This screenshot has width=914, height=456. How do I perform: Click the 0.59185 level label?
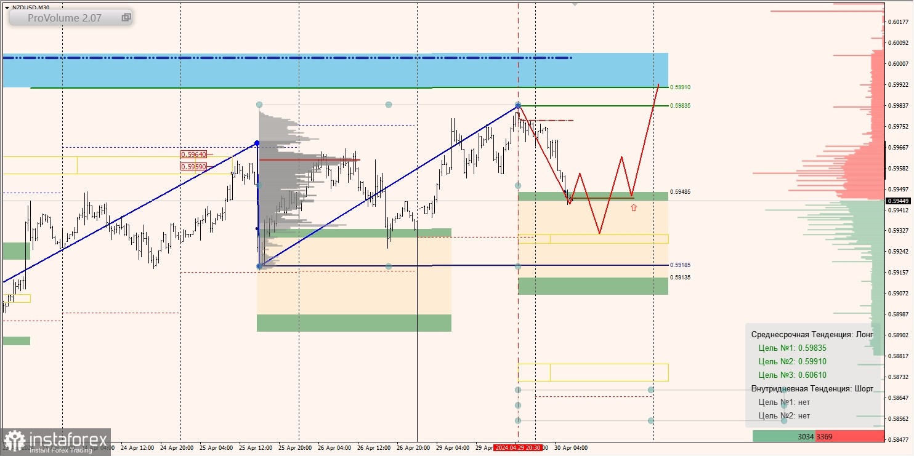(x=681, y=265)
